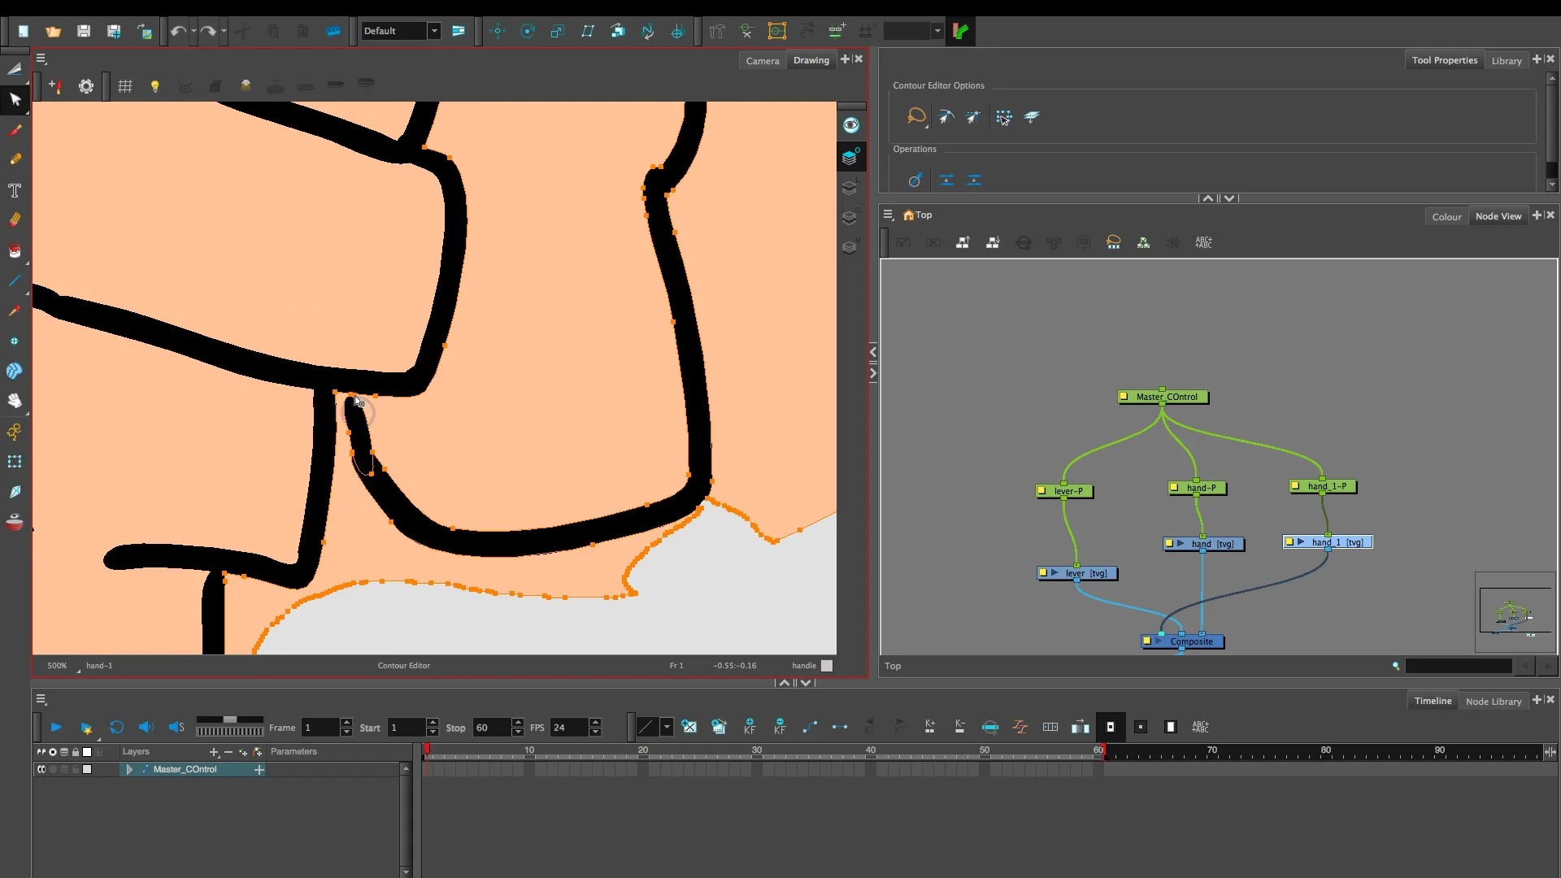
Task: Switch to the Drawing tab
Action: (811, 60)
